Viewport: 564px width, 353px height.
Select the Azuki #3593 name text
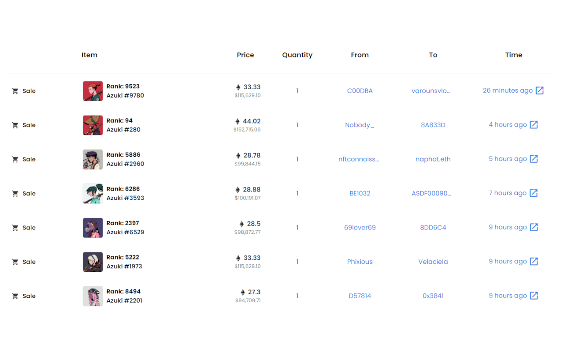125,198
